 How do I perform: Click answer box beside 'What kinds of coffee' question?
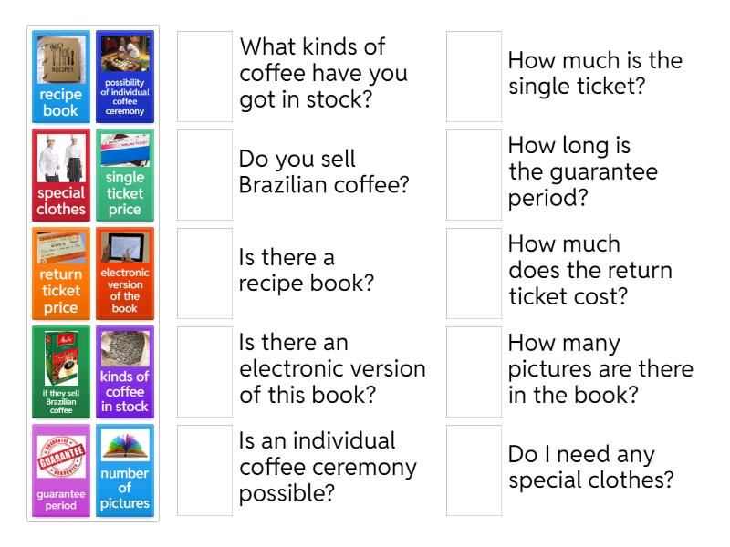pos(204,77)
